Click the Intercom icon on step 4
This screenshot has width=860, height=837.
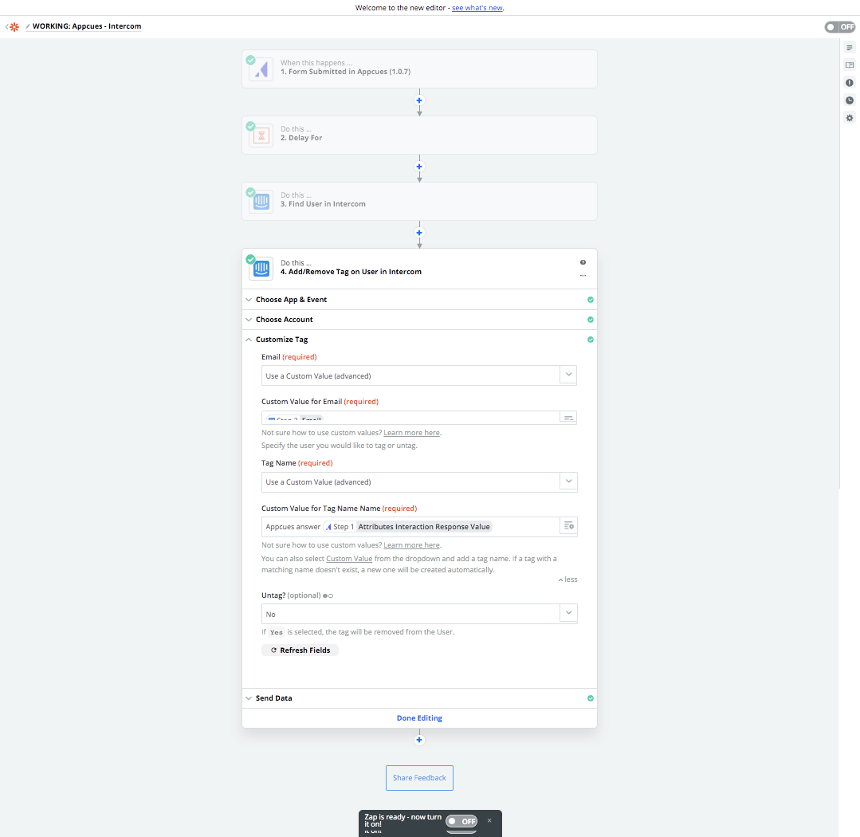tap(261, 268)
